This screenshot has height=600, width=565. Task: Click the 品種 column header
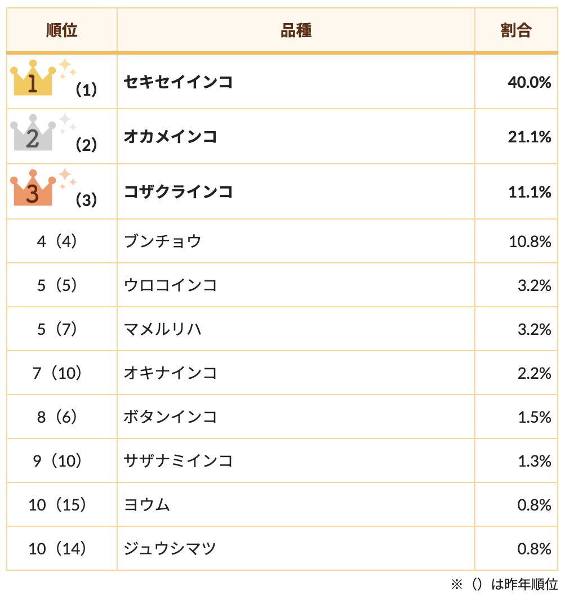296,30
